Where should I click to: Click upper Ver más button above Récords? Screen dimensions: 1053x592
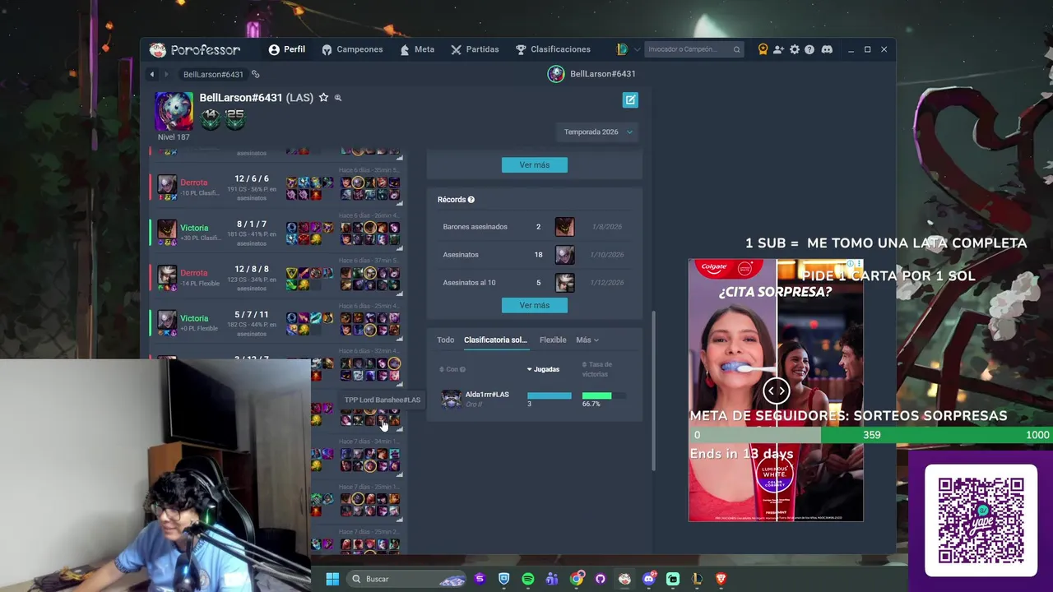tap(534, 165)
